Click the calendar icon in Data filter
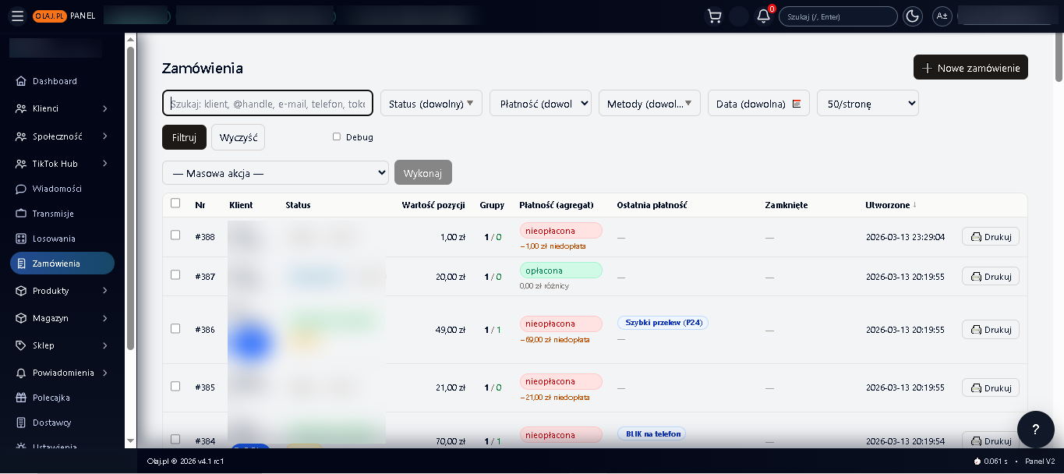 coord(797,104)
